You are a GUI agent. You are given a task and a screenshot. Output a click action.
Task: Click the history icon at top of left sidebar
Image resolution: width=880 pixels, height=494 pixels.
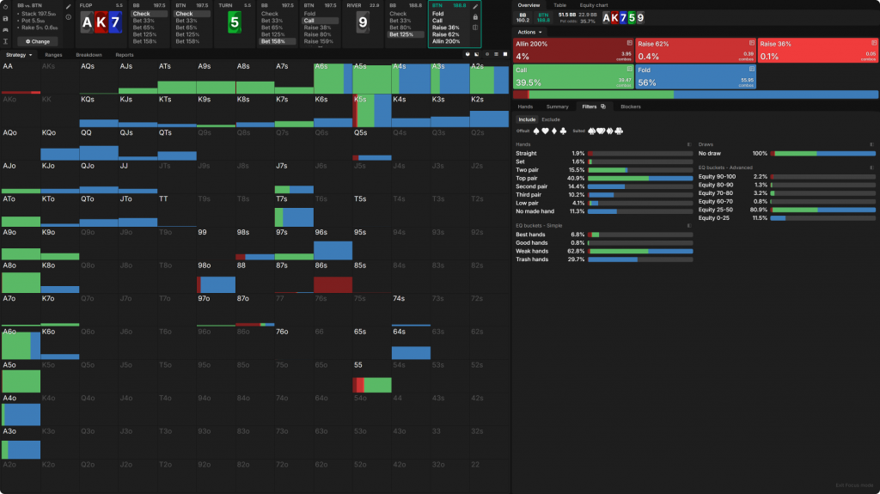click(6, 7)
